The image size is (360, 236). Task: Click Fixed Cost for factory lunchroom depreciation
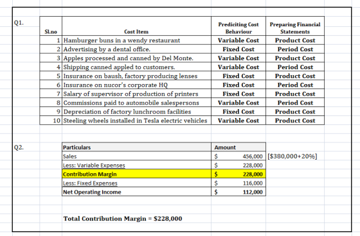pyautogui.click(x=239, y=112)
